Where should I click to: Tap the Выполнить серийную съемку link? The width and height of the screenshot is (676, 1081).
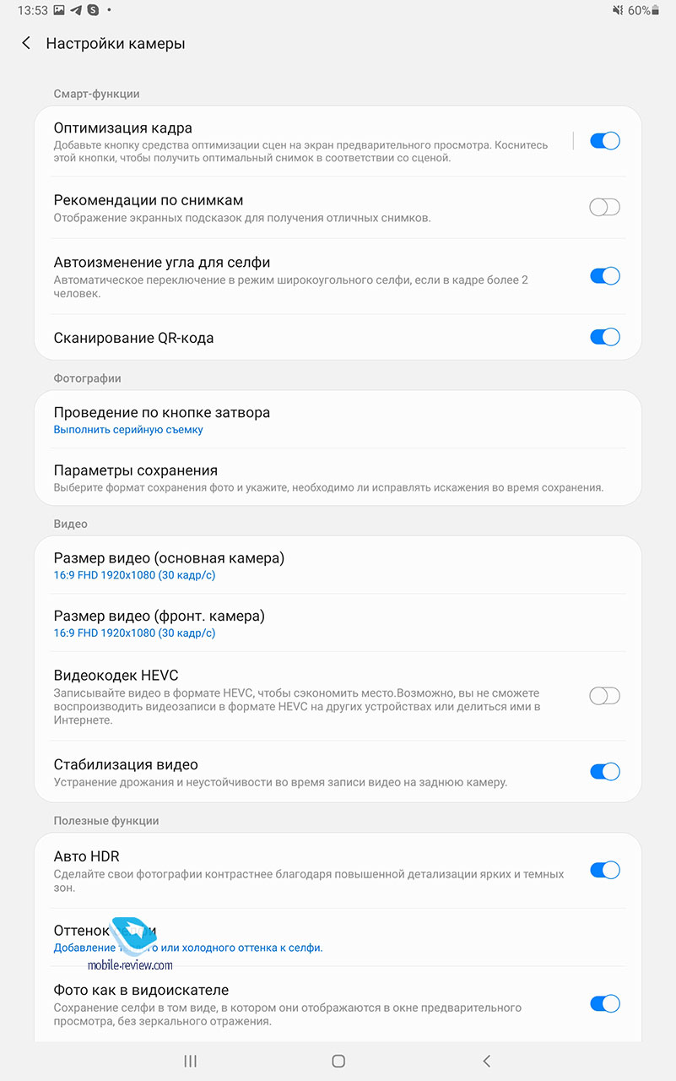coord(128,430)
